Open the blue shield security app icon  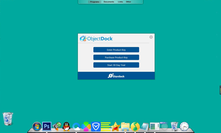click(x=96, y=126)
